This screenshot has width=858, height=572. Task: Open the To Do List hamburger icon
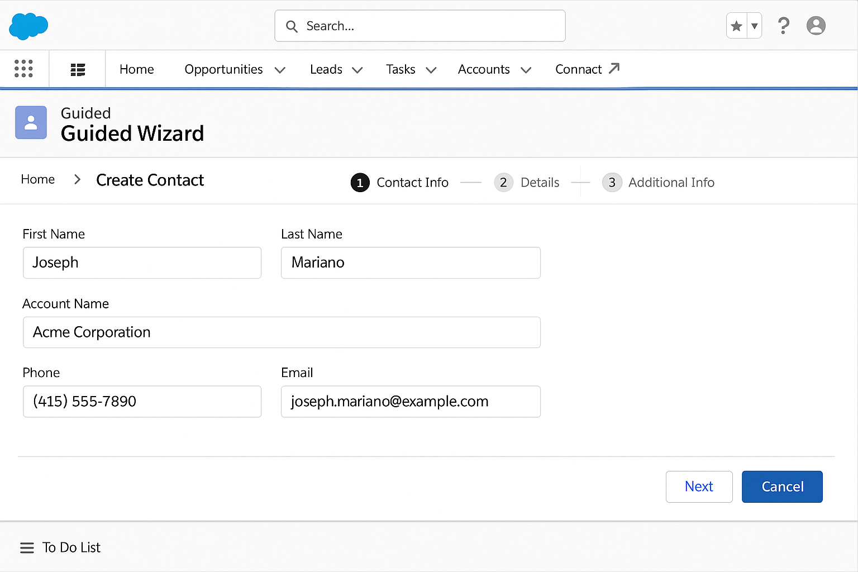click(27, 547)
